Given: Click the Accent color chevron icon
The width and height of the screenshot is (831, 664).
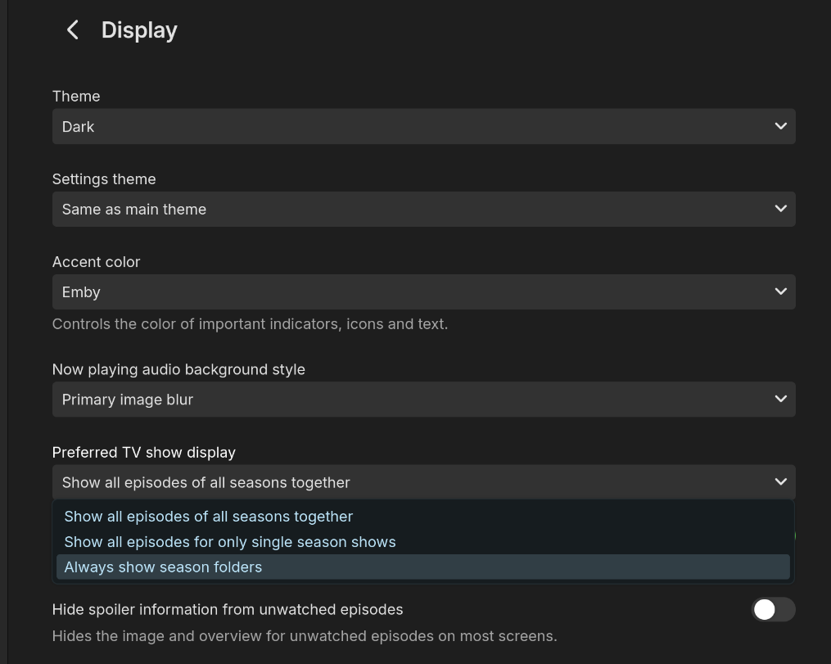Looking at the screenshot, I should coord(780,291).
